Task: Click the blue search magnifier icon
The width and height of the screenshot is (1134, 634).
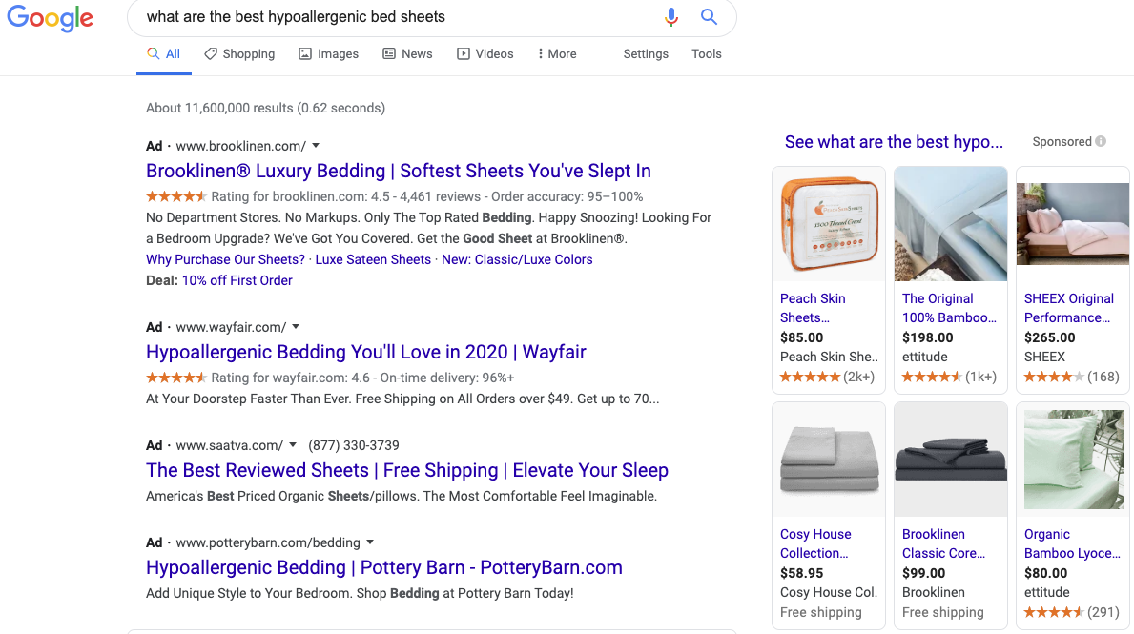Action: click(x=709, y=17)
